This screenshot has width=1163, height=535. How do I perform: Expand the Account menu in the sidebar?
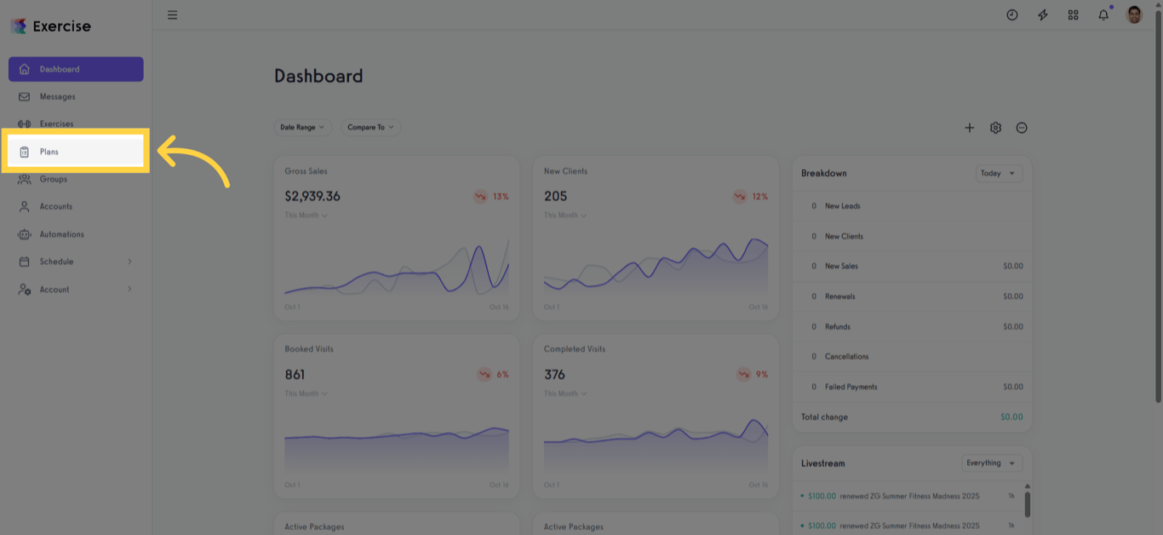tap(54, 289)
